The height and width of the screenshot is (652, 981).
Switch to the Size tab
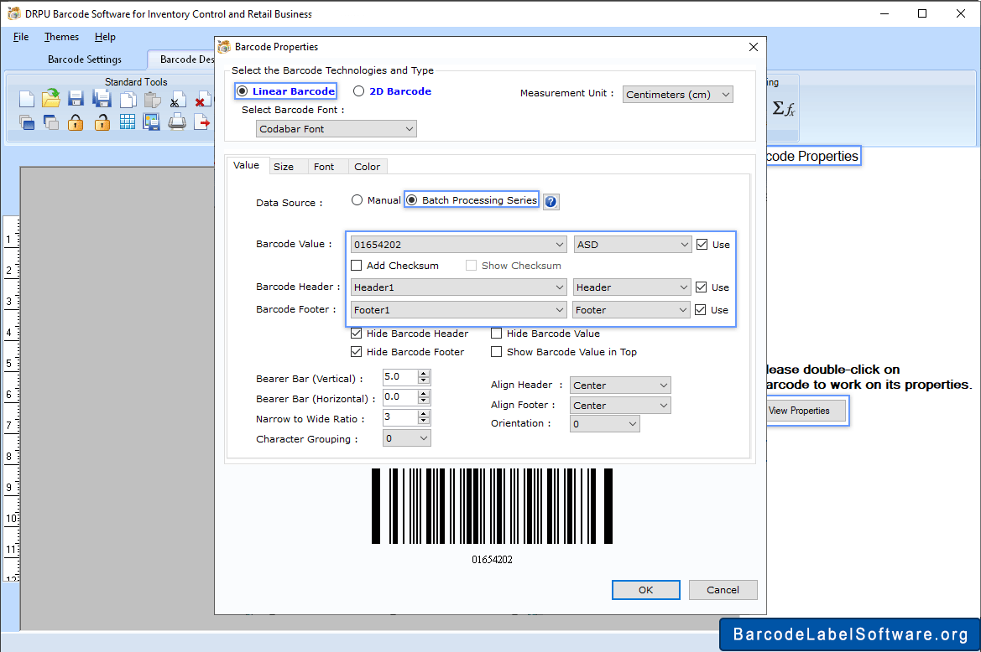(284, 167)
